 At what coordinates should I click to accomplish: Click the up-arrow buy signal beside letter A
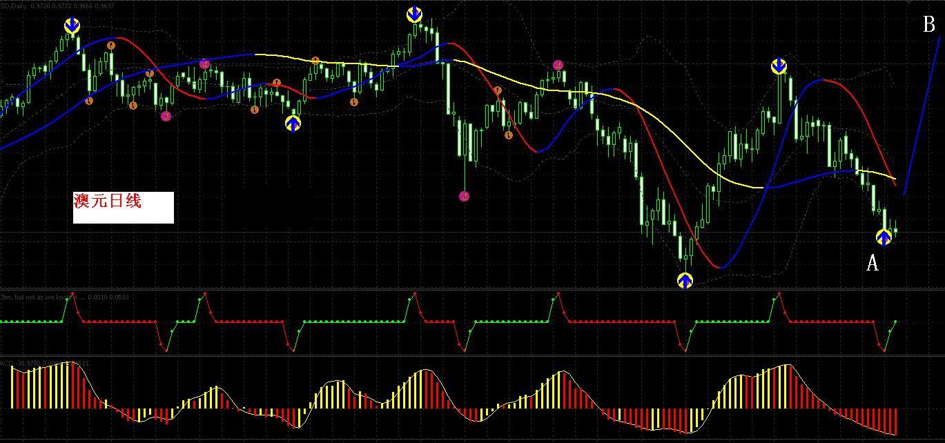(884, 238)
